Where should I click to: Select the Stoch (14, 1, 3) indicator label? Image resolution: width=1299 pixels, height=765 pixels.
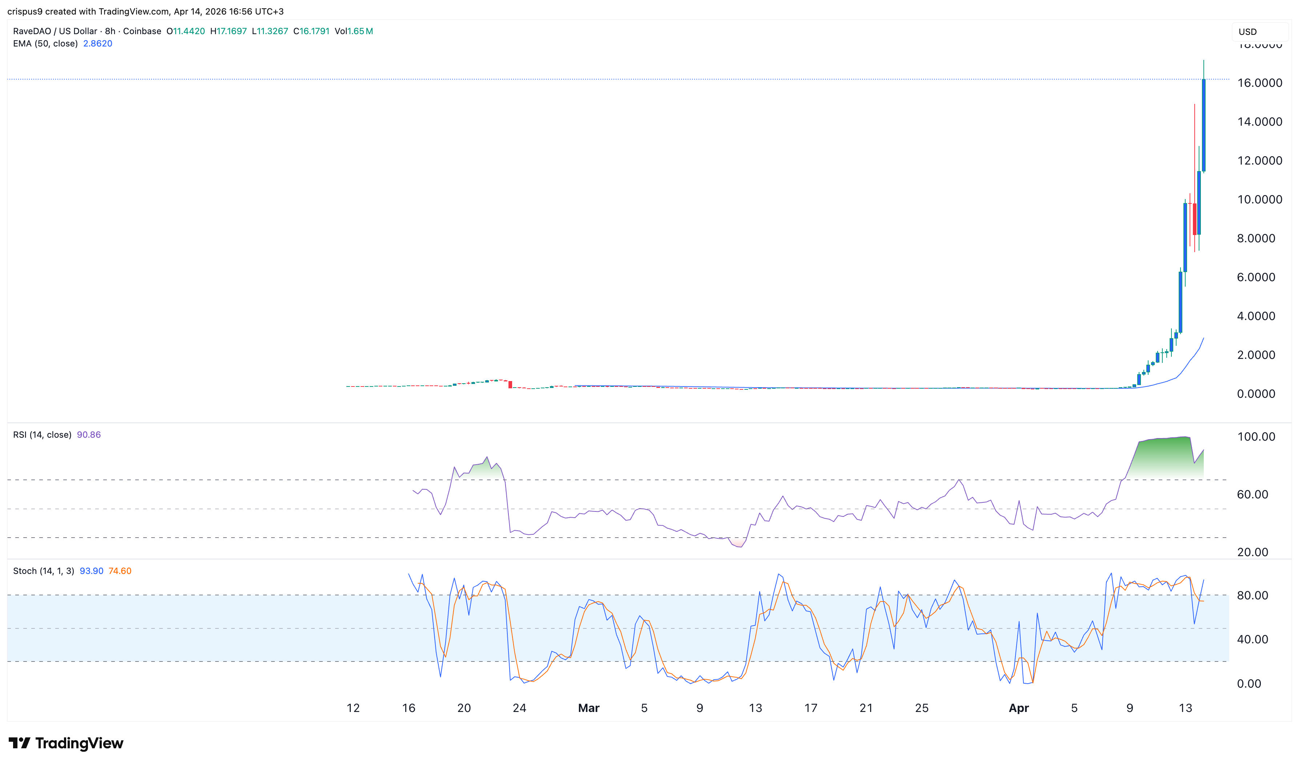[x=43, y=571]
